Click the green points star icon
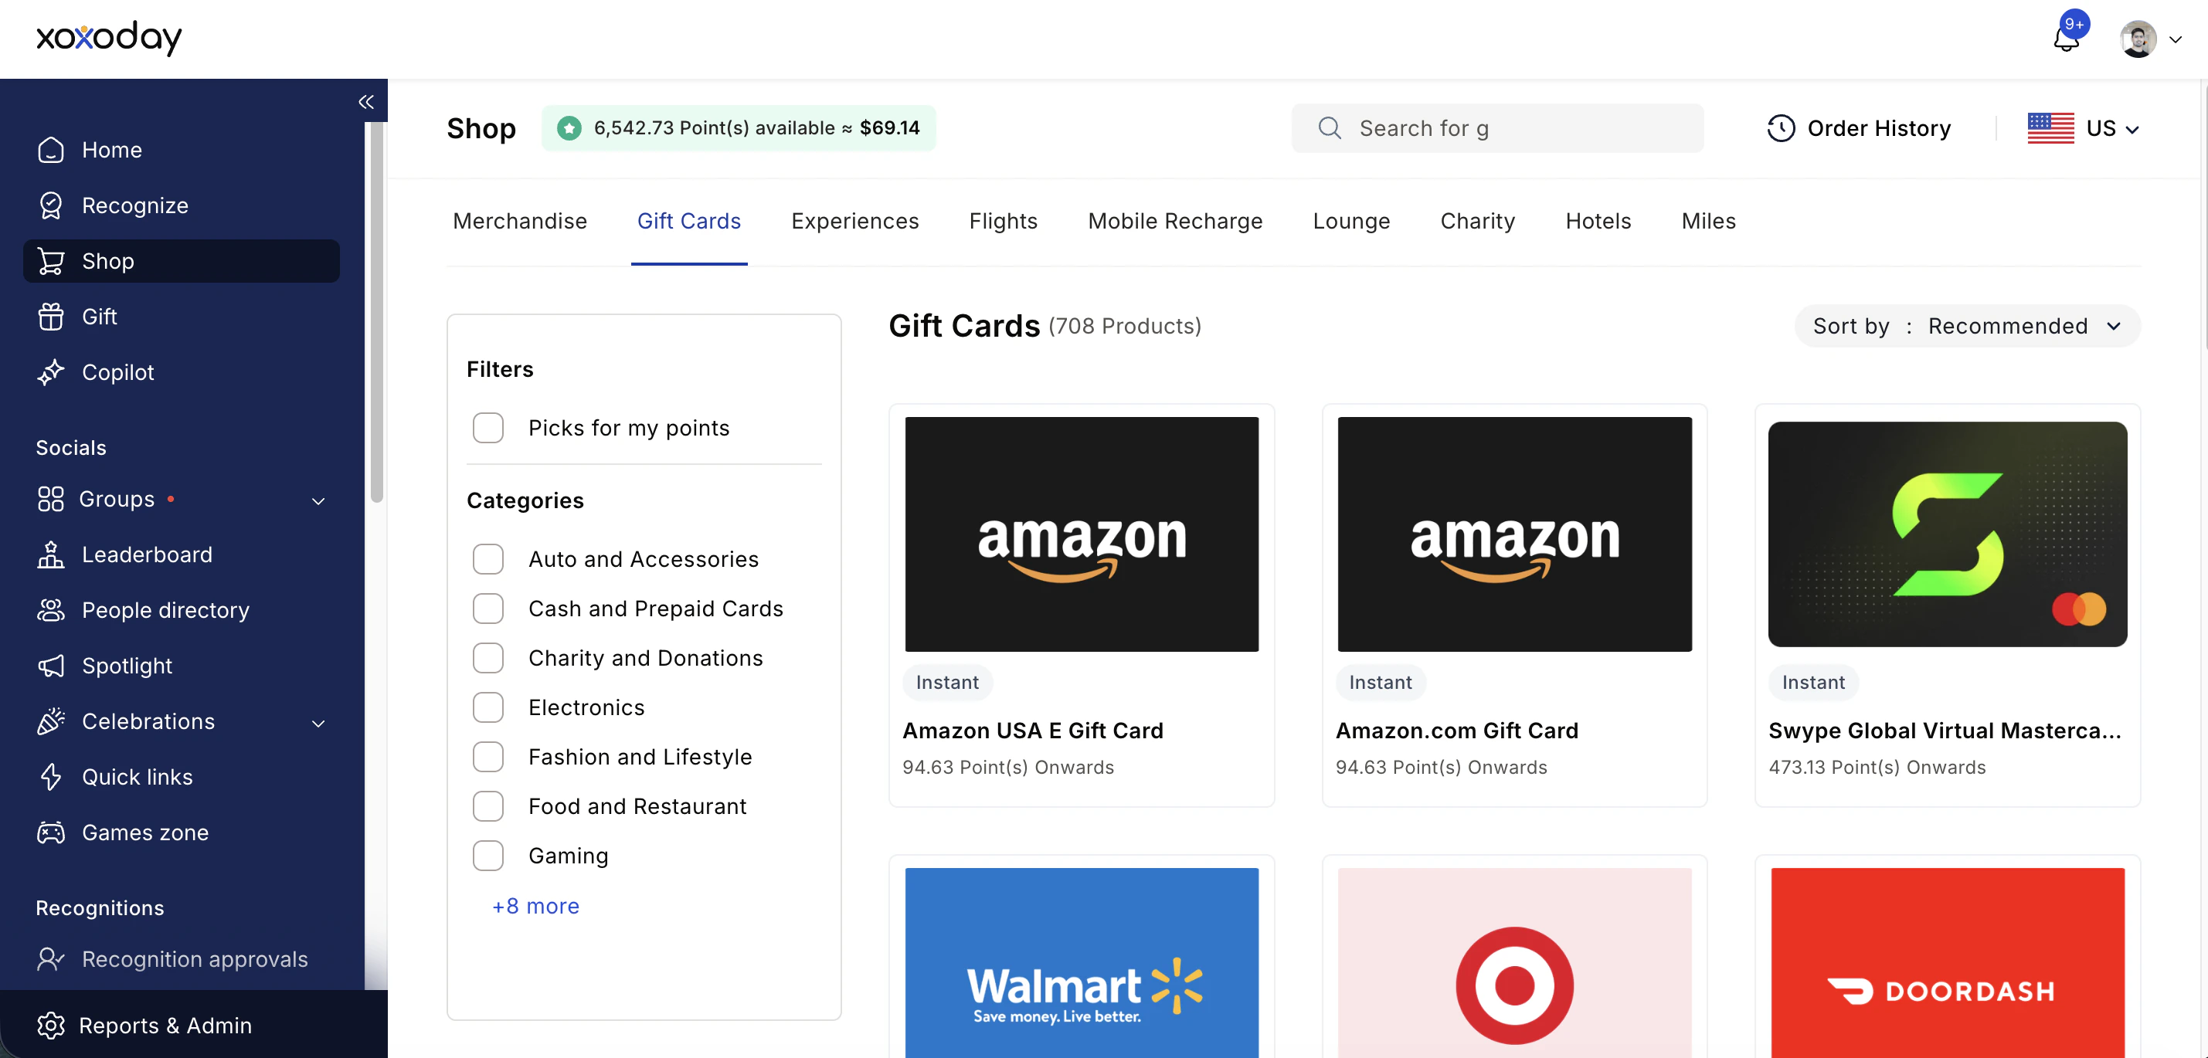 tap(569, 128)
